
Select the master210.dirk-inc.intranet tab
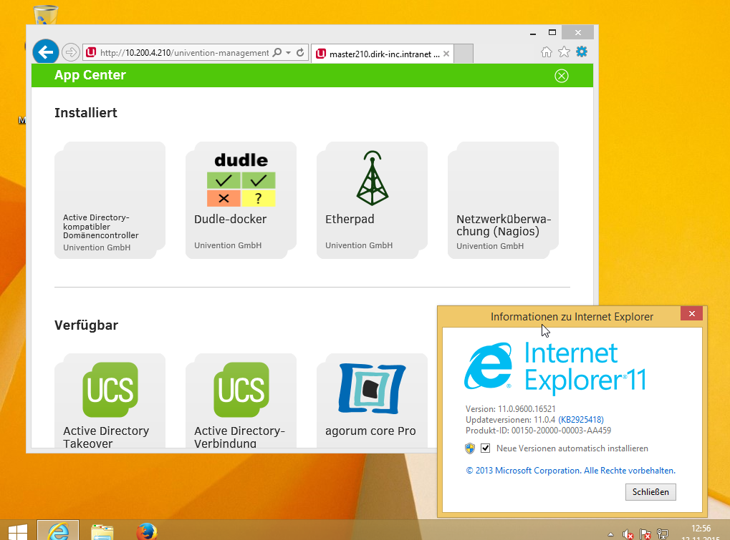380,54
